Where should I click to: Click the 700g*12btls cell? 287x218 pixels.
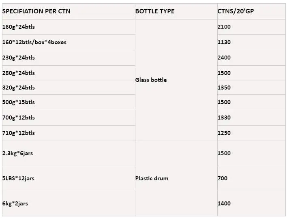click(19, 118)
